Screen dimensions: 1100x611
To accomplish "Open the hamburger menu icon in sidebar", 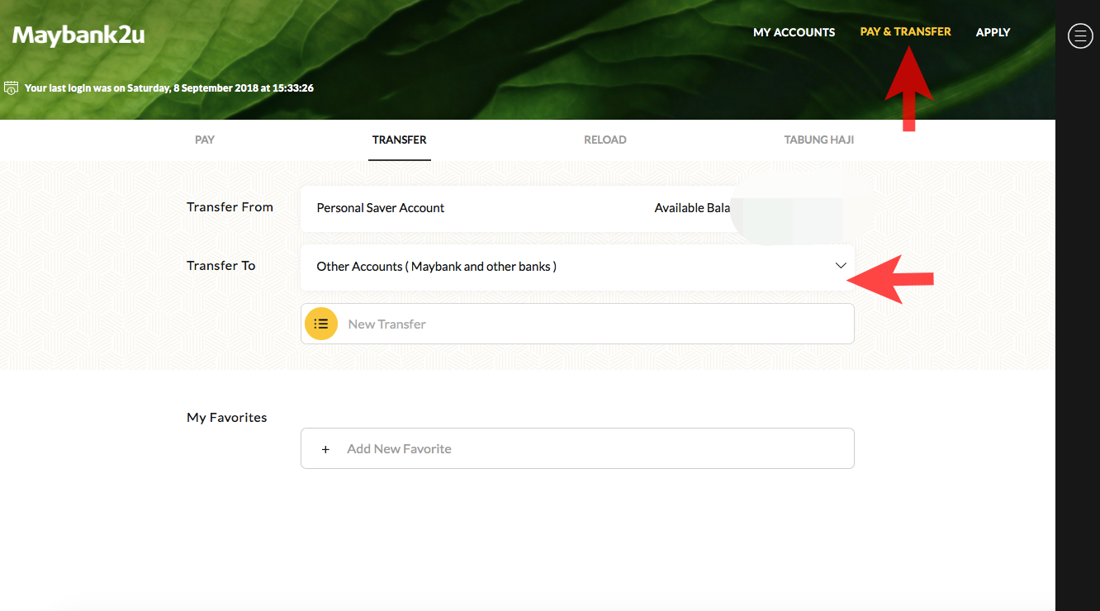I will click(1080, 36).
